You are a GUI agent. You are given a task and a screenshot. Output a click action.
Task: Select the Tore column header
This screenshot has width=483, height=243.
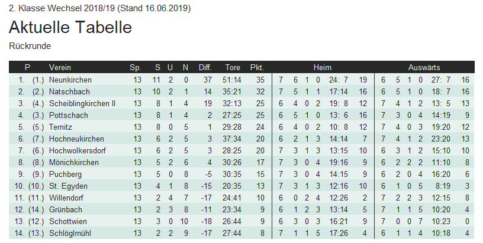coord(233,67)
